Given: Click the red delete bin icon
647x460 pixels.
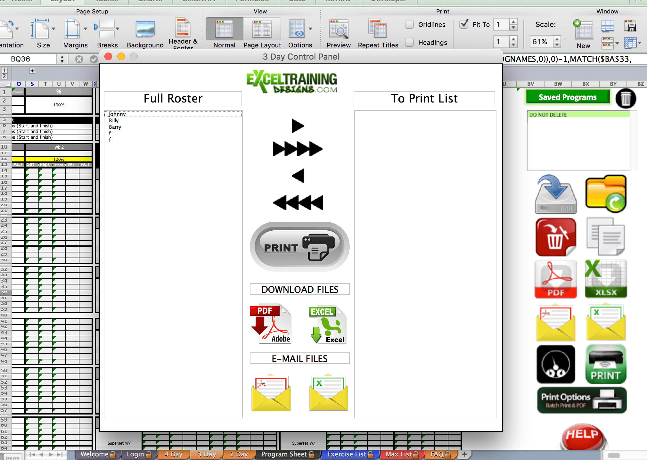Looking at the screenshot, I should [555, 237].
